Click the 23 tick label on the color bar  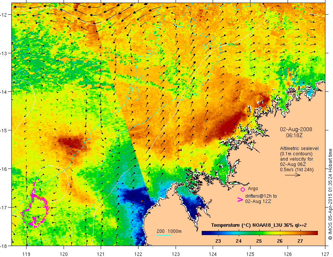pos(218,241)
